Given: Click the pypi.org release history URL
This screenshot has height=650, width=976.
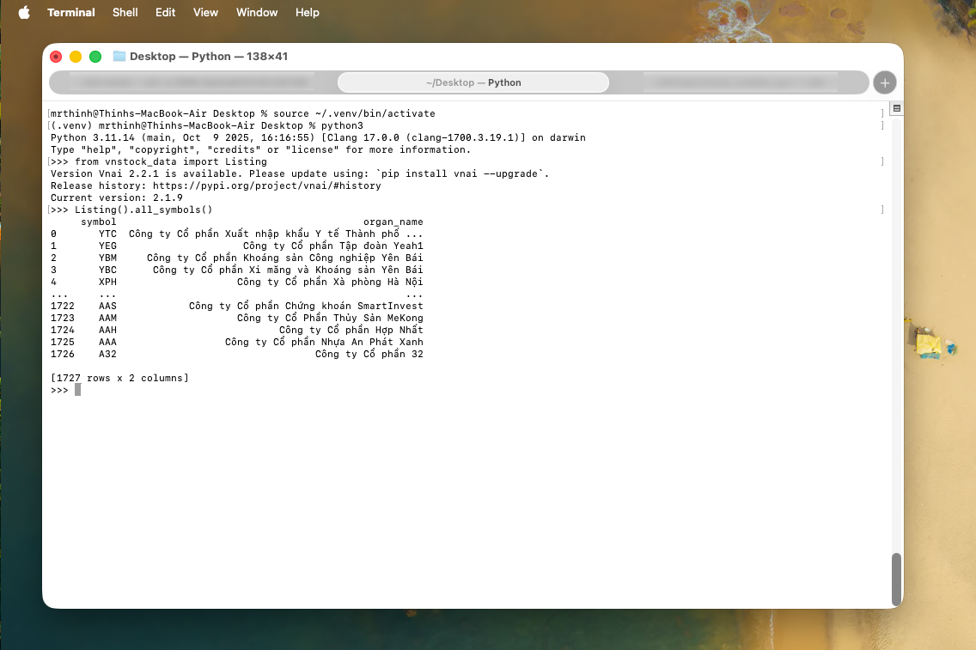Looking at the screenshot, I should [x=271, y=185].
